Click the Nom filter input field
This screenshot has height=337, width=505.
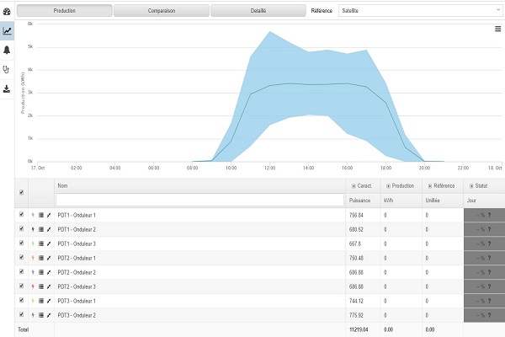(199, 200)
